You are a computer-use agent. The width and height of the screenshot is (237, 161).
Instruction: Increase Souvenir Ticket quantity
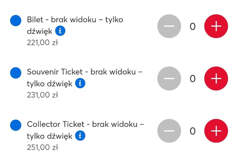point(216,78)
